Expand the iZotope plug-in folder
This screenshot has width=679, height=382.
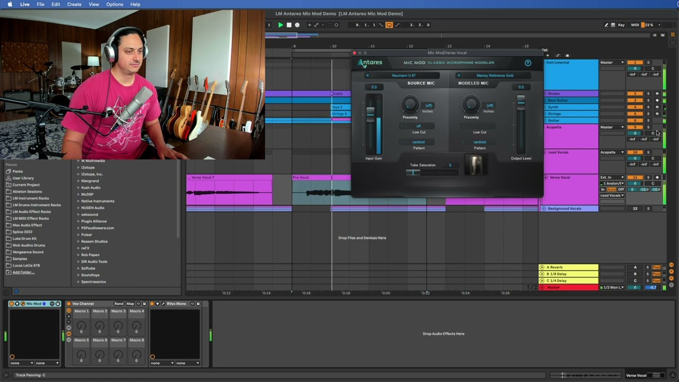click(79, 168)
